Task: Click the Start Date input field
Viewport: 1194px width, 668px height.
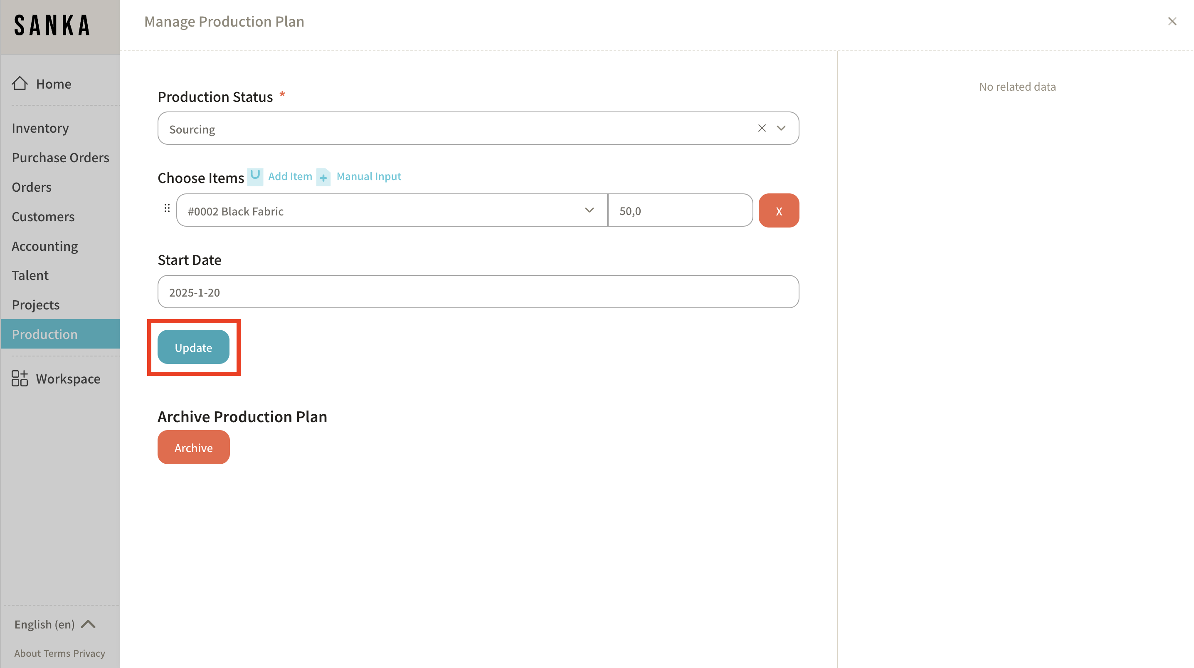Action: click(x=477, y=292)
